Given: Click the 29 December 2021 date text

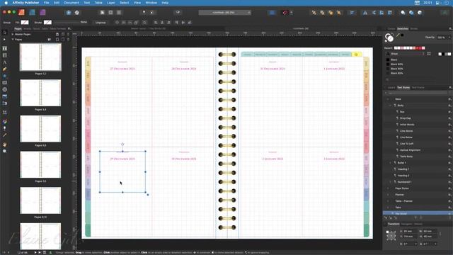Looking at the screenshot, I should pyautogui.click(x=122, y=159).
